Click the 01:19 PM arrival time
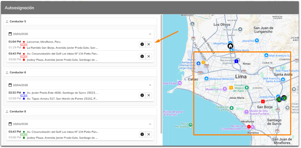The width and height of the screenshot is (301, 148). 15,47
